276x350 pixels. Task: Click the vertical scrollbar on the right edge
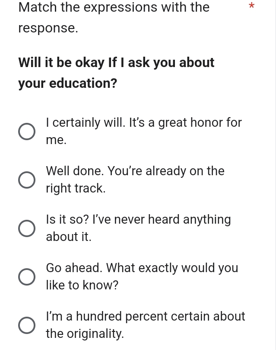click(x=275, y=173)
